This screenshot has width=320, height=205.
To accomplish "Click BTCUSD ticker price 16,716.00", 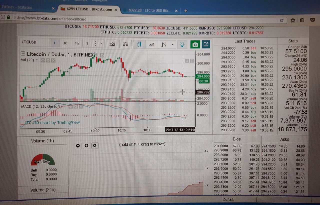I will [91, 27].
